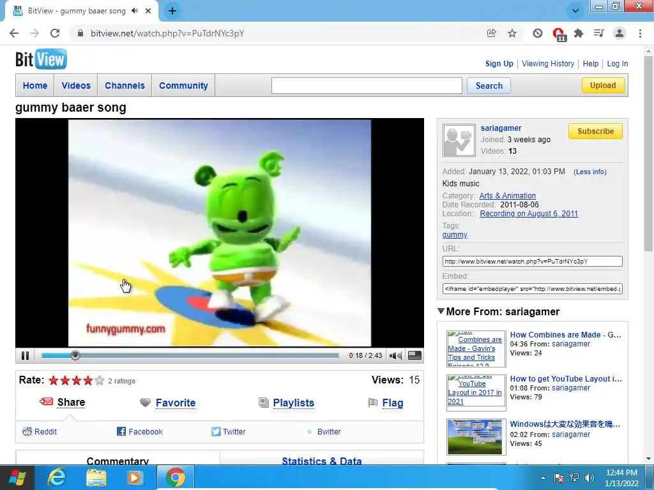The image size is (654, 490).
Task: Open Recording on August 6, 2011 link
Action: (528, 213)
